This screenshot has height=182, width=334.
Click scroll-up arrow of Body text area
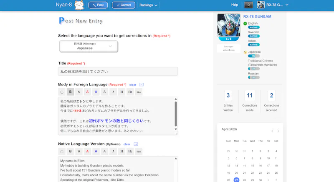(176, 99)
